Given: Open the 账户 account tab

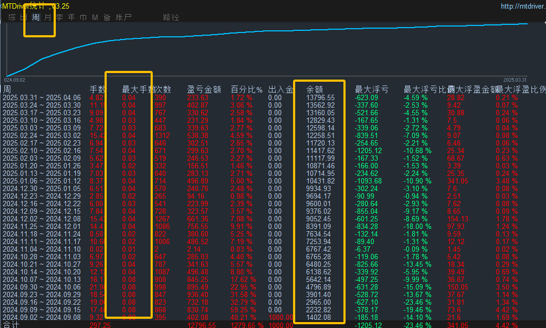Looking at the screenshot, I should click(123, 17).
